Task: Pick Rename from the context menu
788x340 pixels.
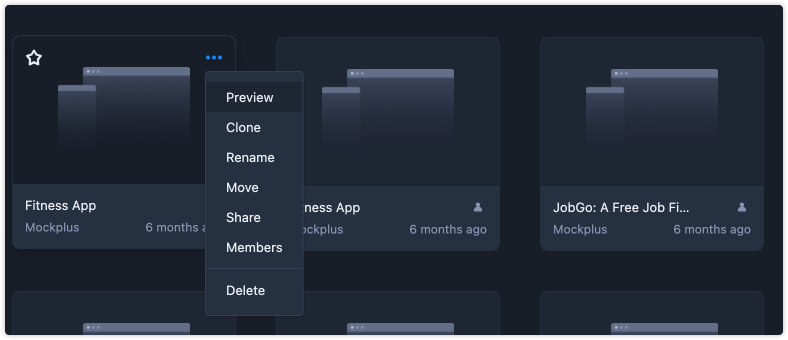Action: pos(254,157)
